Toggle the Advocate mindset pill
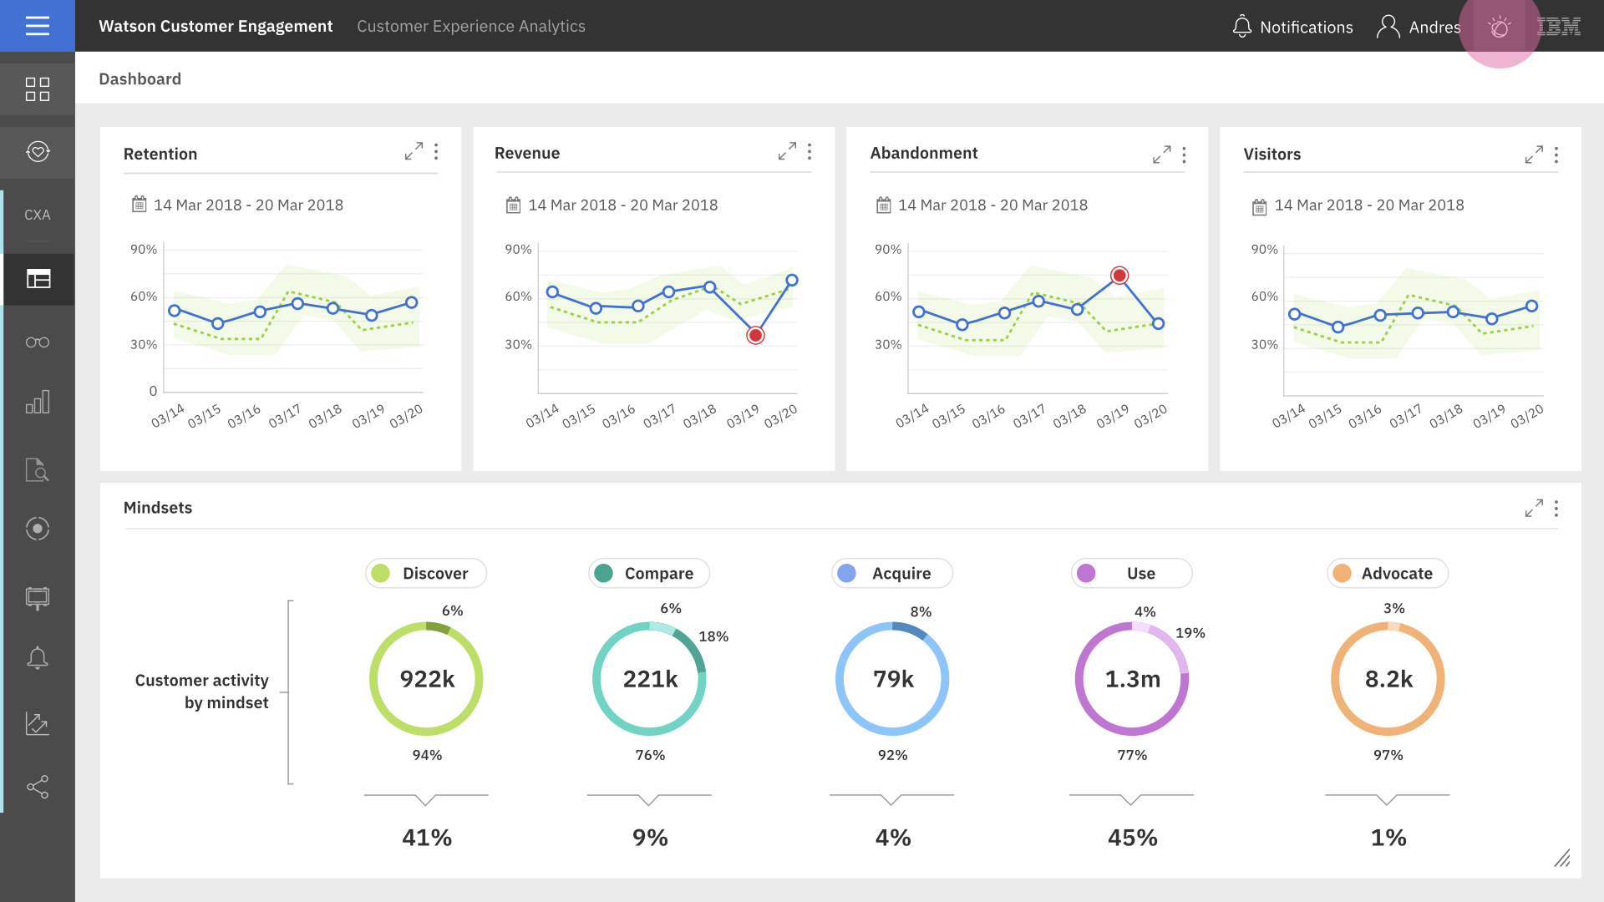The height and width of the screenshot is (902, 1604). click(1388, 573)
